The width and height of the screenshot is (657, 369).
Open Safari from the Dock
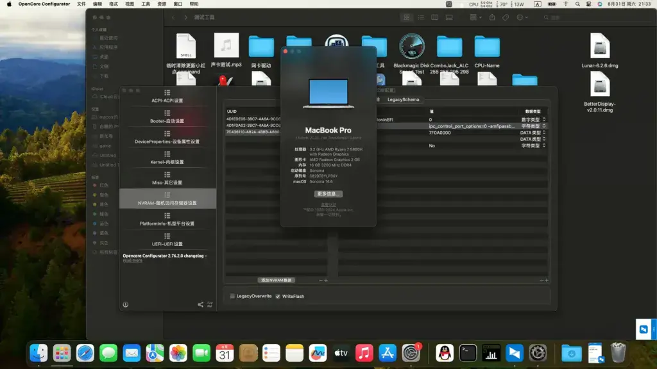point(85,353)
